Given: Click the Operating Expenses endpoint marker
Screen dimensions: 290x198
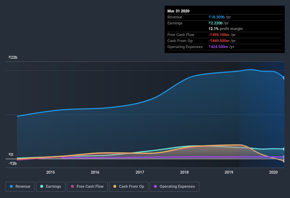Looking at the screenshot, I should pos(284,157).
